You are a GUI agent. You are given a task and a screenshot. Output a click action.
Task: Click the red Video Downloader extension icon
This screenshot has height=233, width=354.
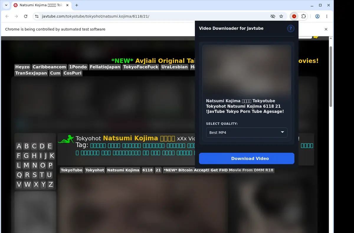pos(294,17)
